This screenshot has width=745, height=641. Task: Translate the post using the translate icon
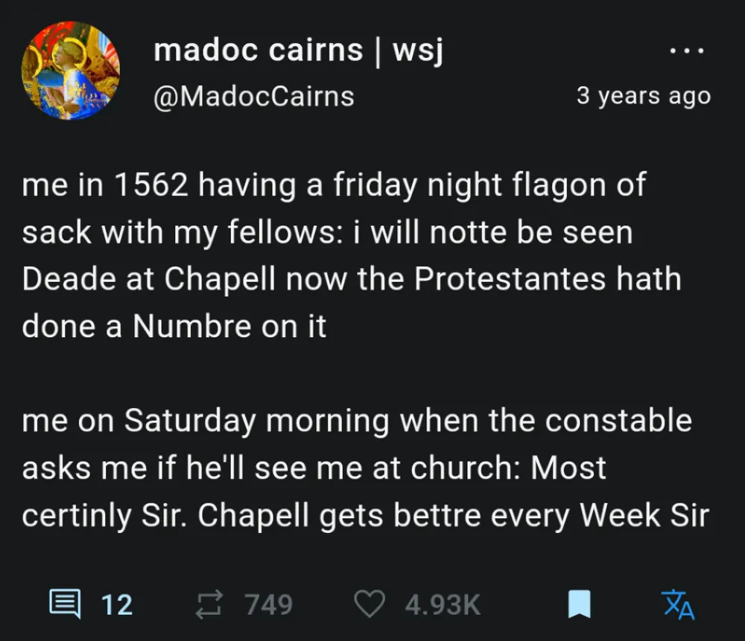pos(678,604)
